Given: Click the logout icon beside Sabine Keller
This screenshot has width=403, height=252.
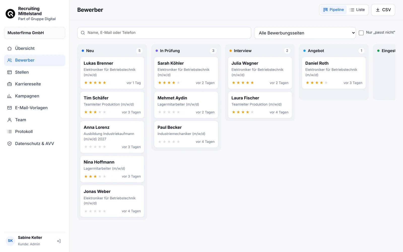Looking at the screenshot, I should (x=59, y=241).
